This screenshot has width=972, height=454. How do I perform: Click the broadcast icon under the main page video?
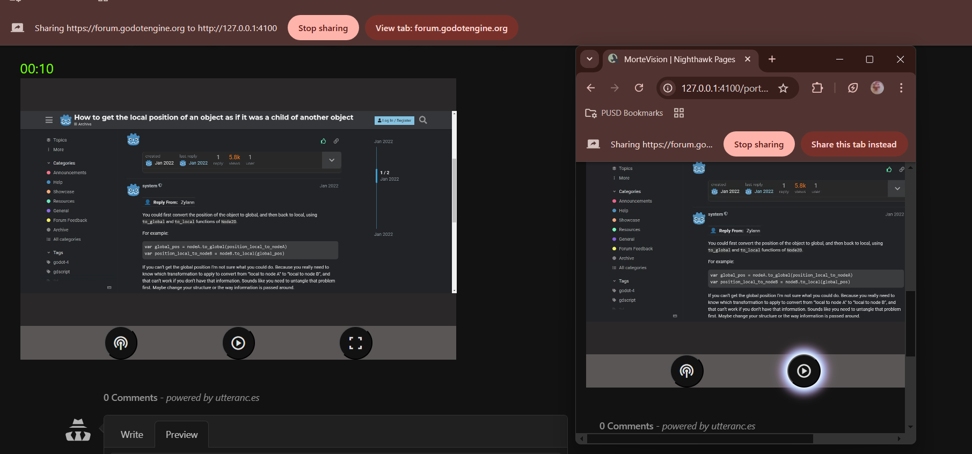pyautogui.click(x=121, y=343)
